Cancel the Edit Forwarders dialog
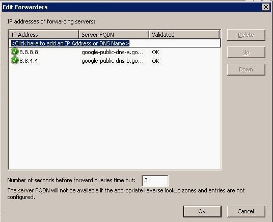This screenshot has height=222, width=273. click(x=246, y=211)
